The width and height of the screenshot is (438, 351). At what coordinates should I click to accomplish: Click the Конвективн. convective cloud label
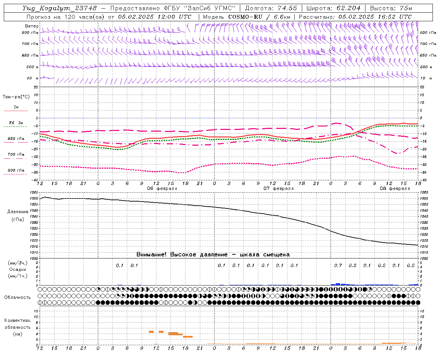click(17, 320)
